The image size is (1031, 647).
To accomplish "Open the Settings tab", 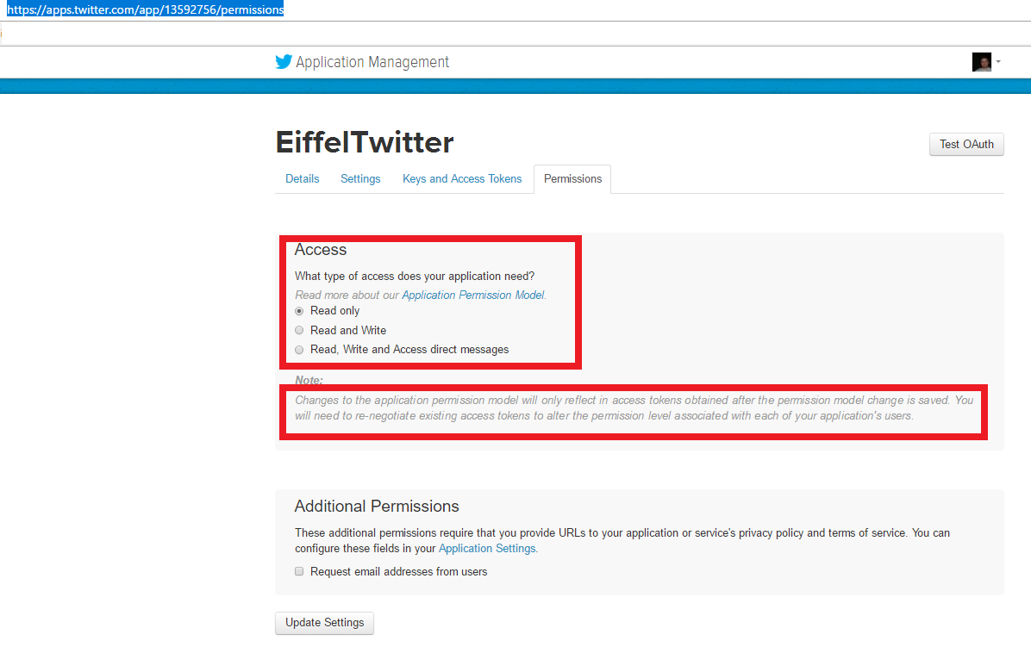I will (360, 179).
